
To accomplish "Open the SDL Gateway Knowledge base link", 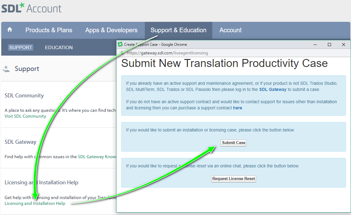I will pyautogui.click(x=97, y=157).
